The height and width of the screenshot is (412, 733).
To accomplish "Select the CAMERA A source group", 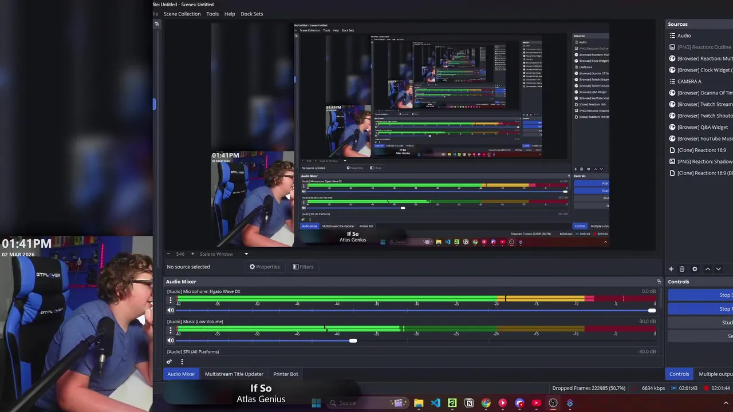I will click(x=700, y=81).
